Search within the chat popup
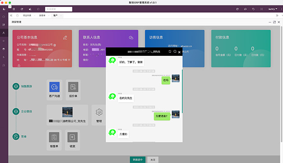 tap(175, 51)
